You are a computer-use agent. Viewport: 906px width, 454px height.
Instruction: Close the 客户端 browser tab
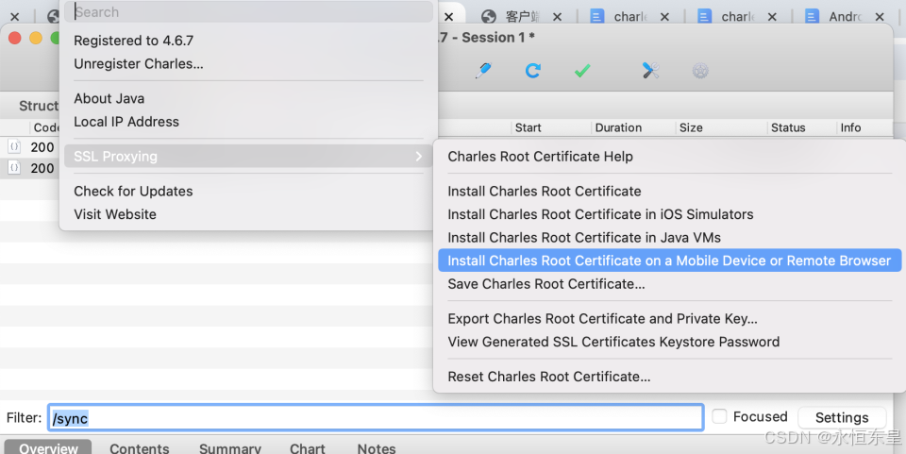click(x=557, y=17)
